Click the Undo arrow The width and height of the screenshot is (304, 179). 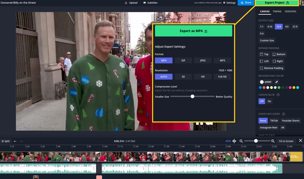click(x=15, y=141)
